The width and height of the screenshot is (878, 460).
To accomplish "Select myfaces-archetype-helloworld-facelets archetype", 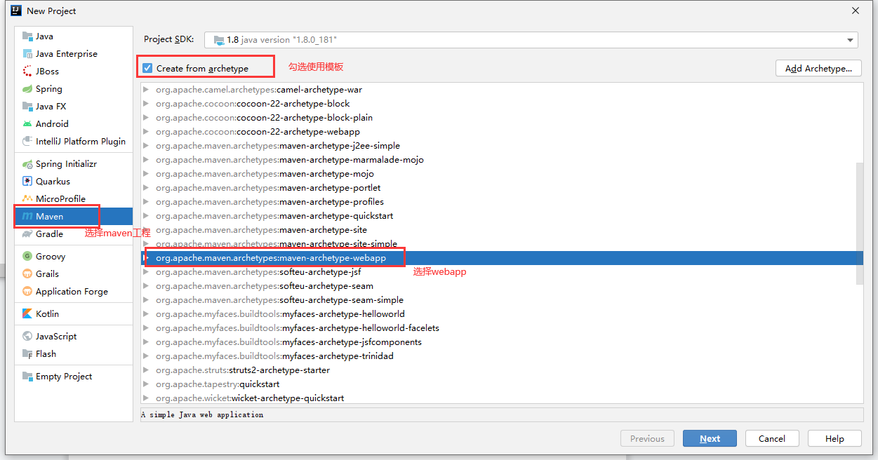I will 502,328.
